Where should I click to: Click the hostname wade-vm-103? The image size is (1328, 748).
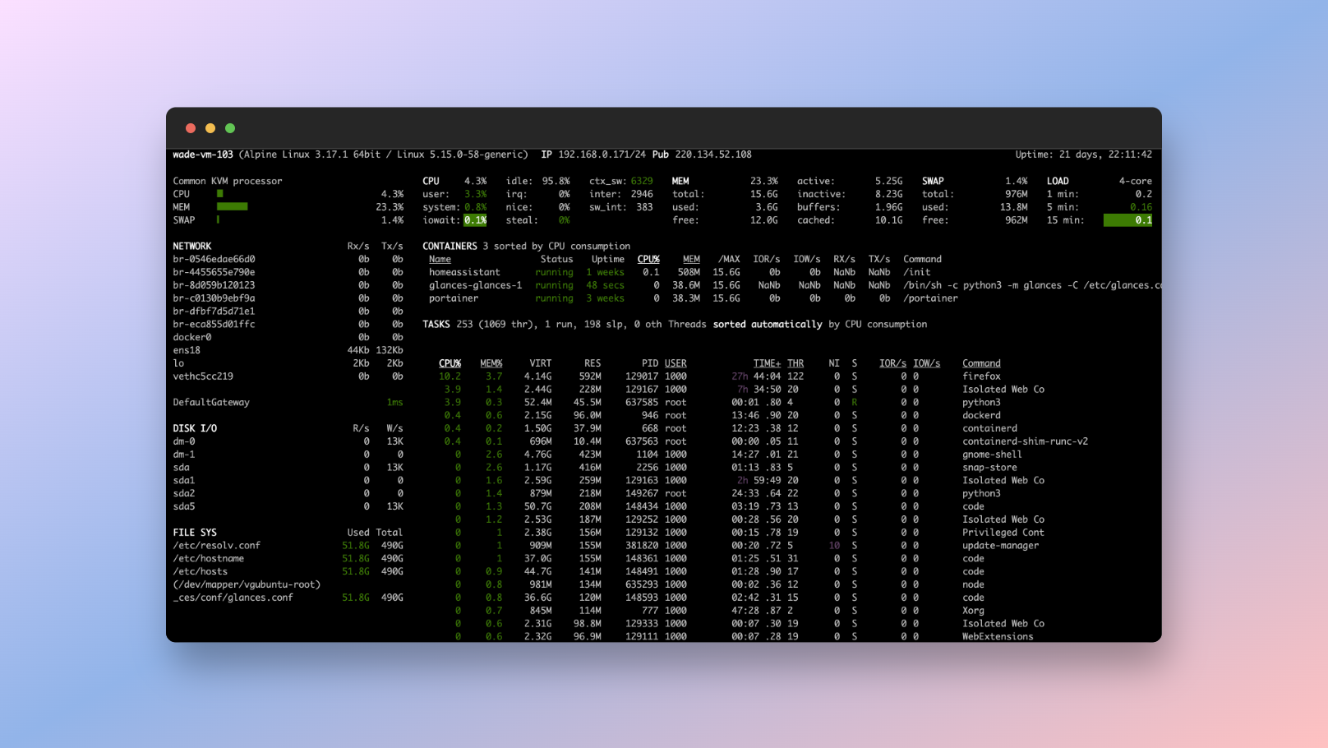click(x=203, y=155)
